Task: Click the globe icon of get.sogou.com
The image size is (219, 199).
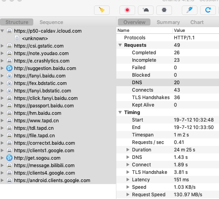Action: tap(9, 158)
